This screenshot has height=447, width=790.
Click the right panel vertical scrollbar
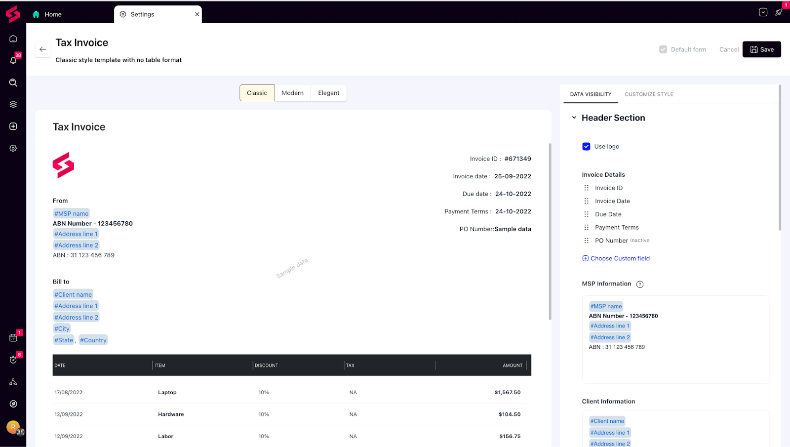780,158
